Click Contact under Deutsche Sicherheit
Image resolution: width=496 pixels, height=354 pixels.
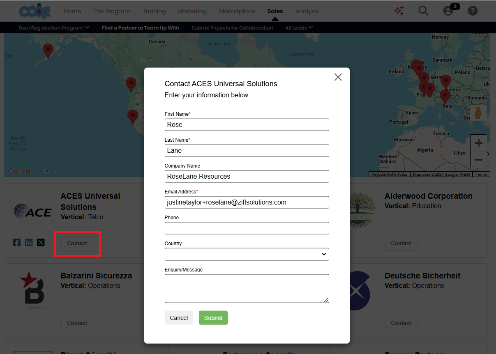click(x=401, y=323)
